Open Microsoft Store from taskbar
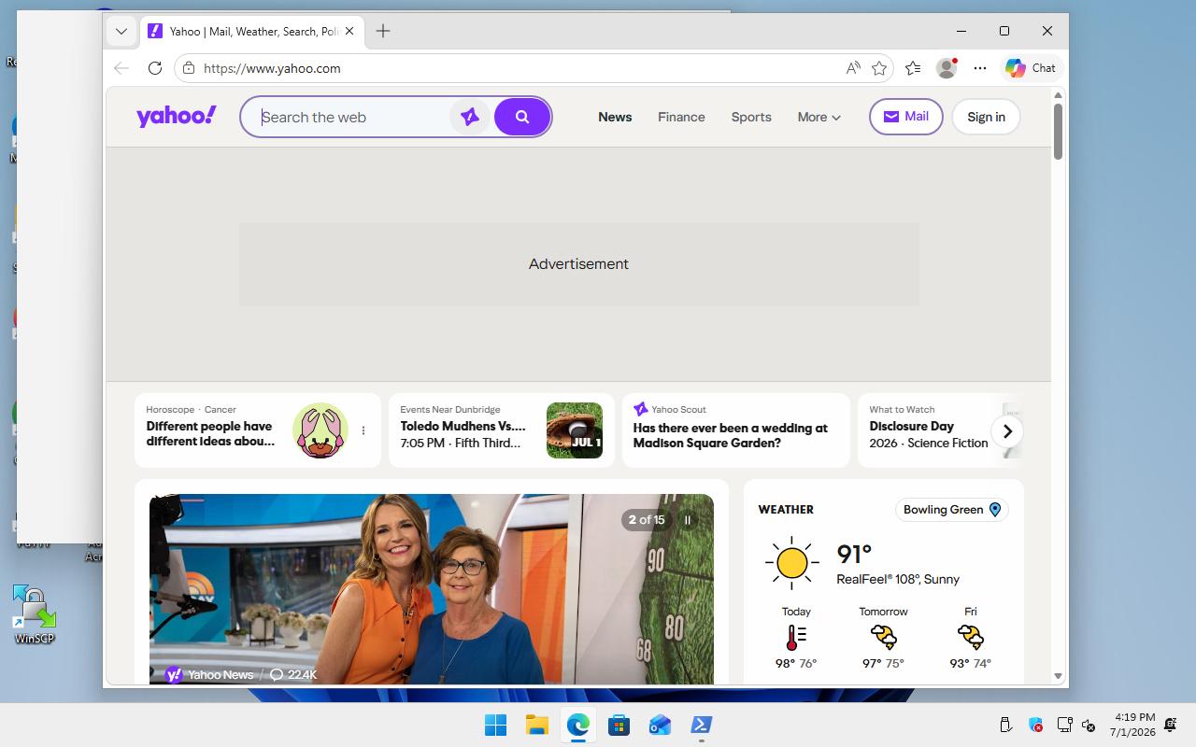The width and height of the screenshot is (1196, 747). click(619, 726)
